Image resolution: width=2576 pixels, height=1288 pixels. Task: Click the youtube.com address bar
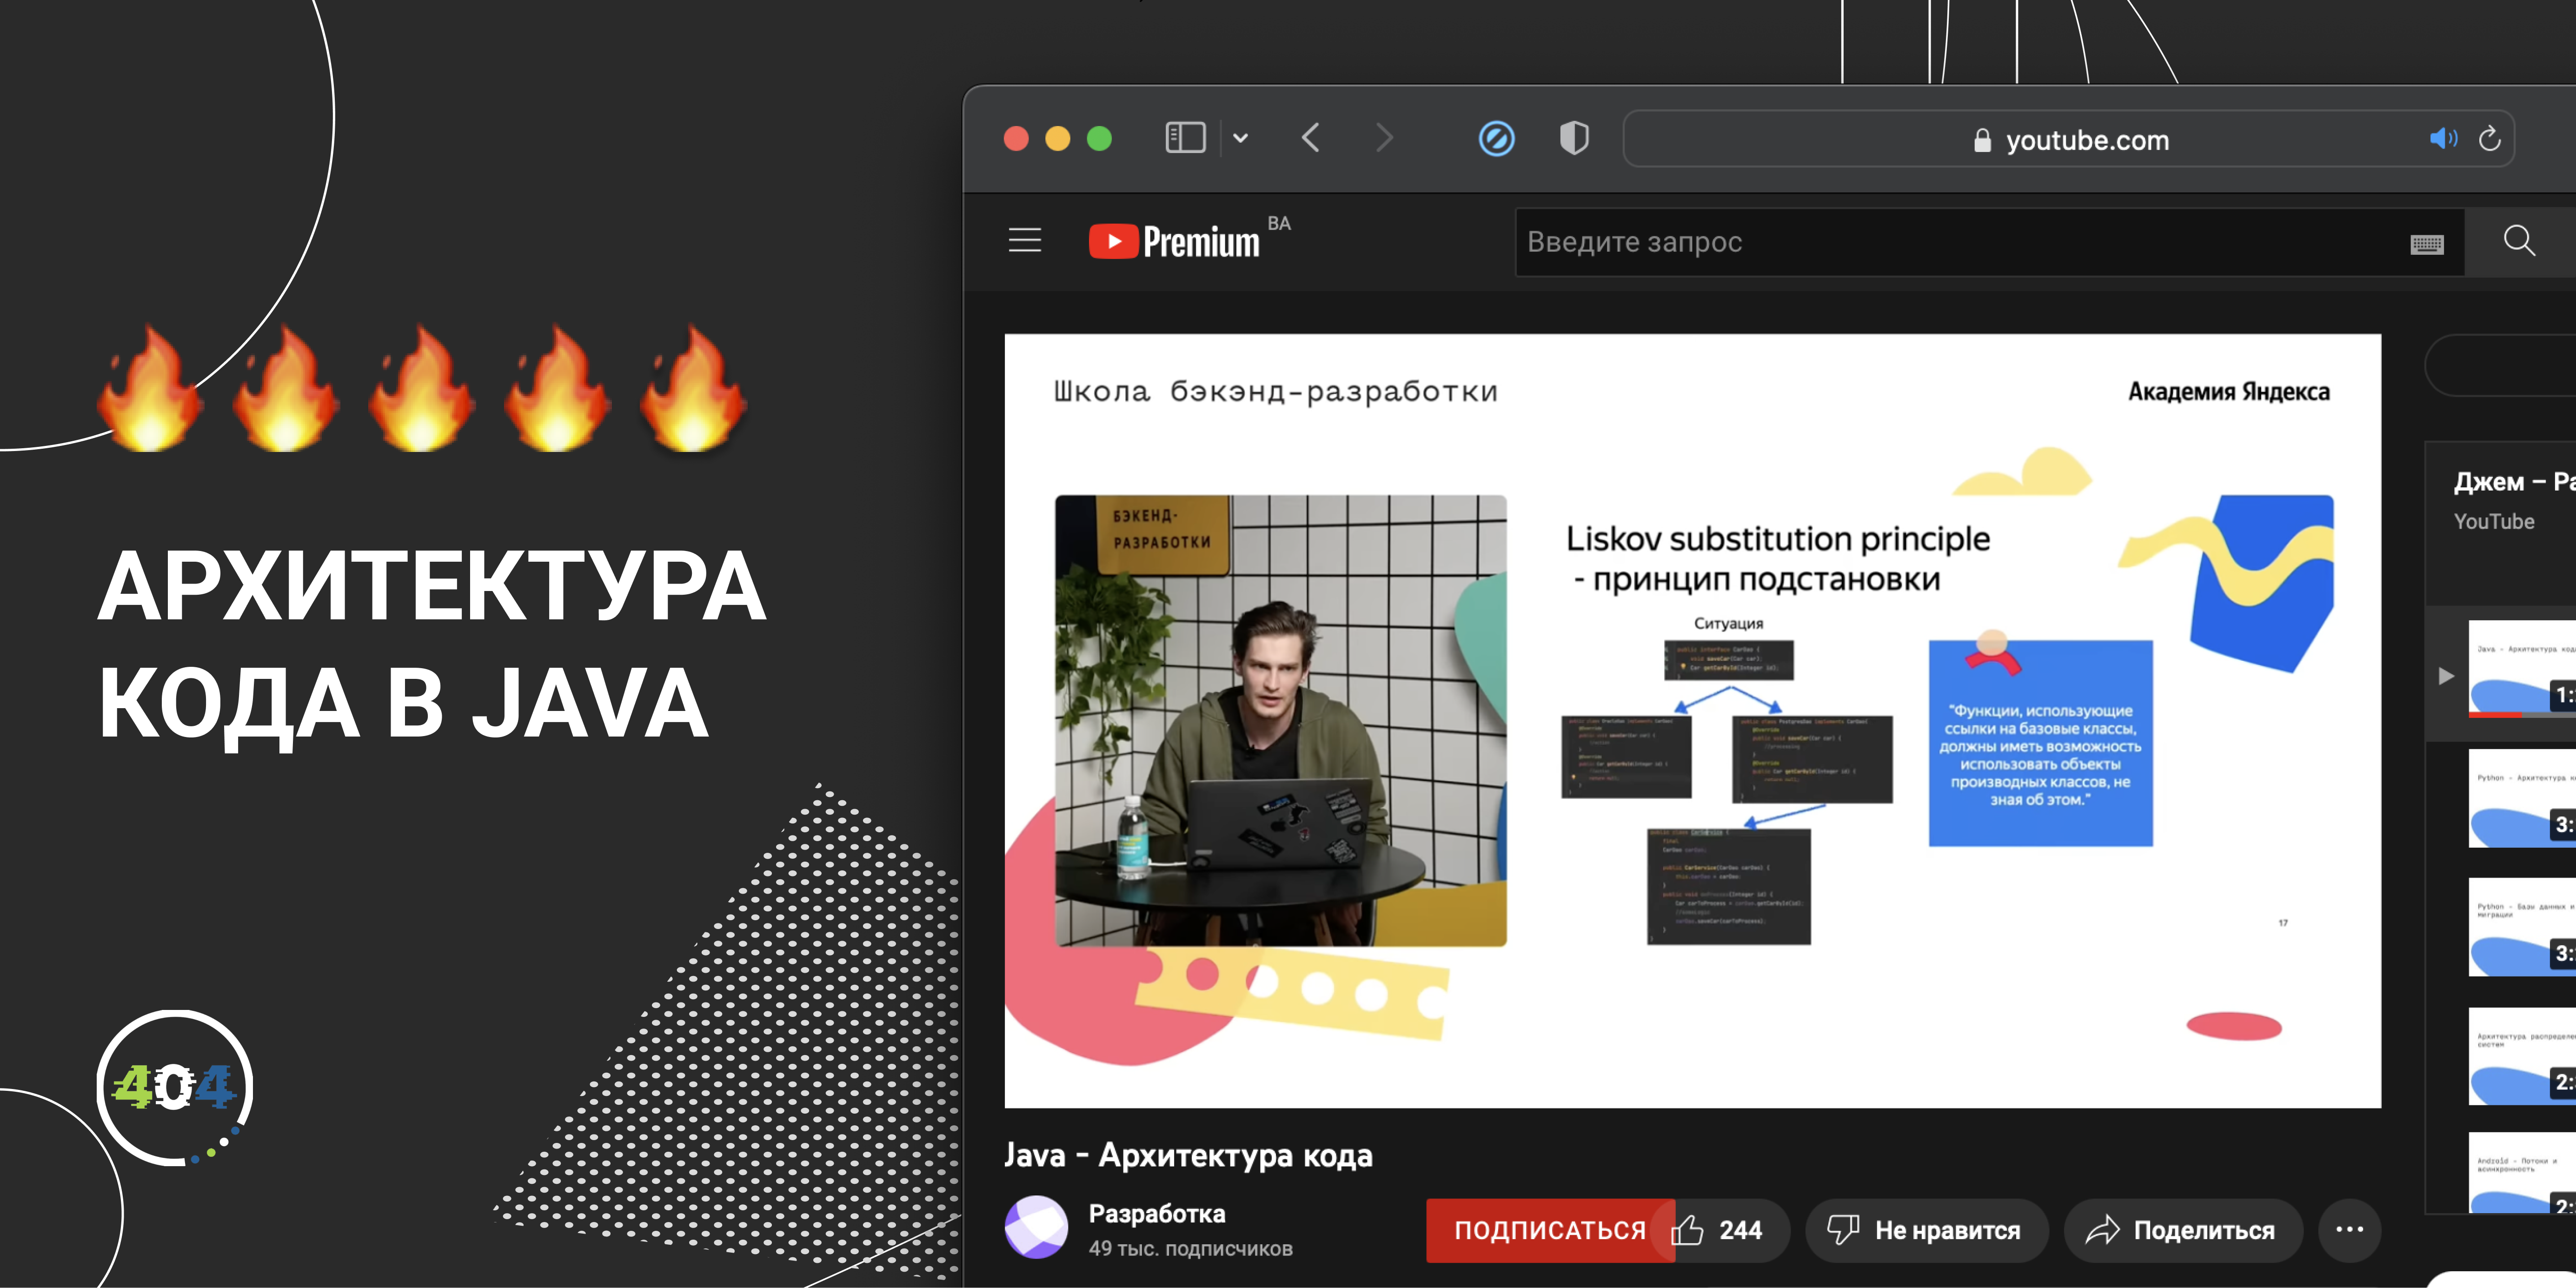[x=2068, y=139]
